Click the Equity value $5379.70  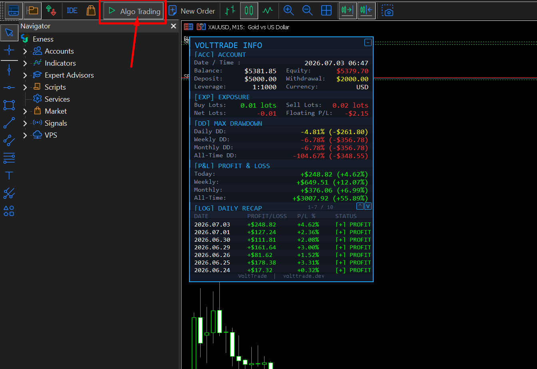[352, 71]
